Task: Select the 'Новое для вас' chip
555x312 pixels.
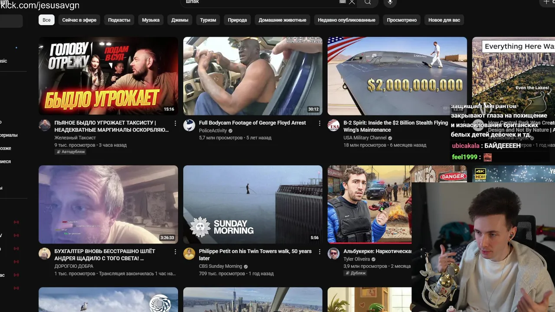Action: click(444, 20)
